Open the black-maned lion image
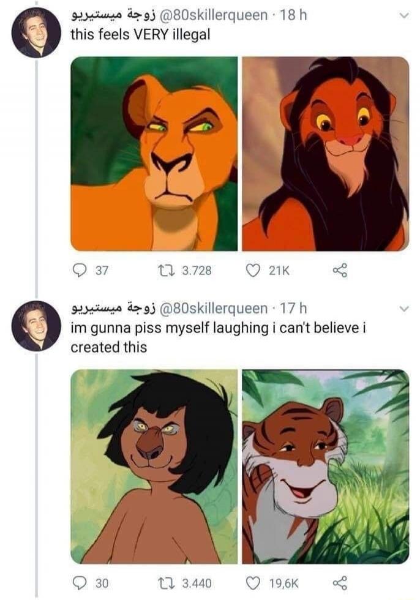Viewport: 420px width, 600px height. point(325,154)
